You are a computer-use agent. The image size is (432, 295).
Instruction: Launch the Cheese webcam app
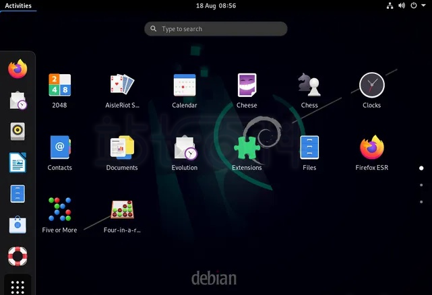tap(247, 85)
